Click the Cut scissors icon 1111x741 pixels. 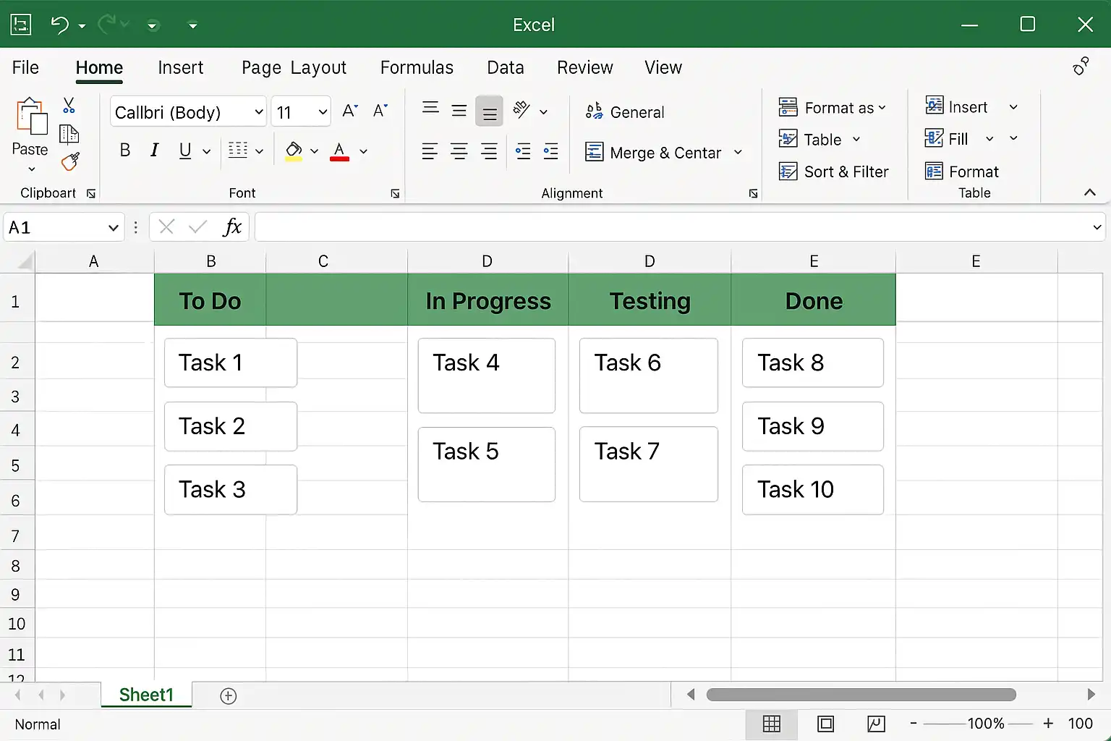point(69,106)
